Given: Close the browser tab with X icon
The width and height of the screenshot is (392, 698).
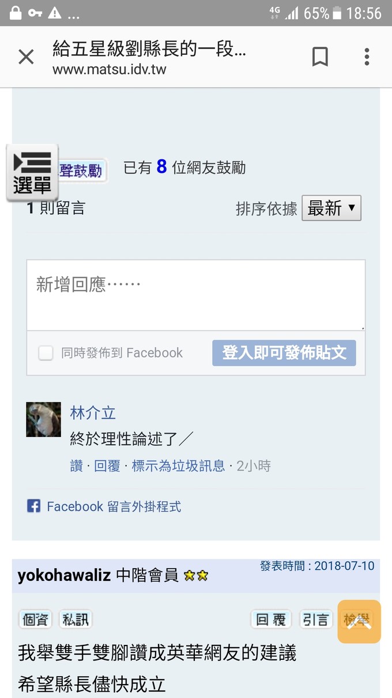Looking at the screenshot, I should pyautogui.click(x=26, y=57).
